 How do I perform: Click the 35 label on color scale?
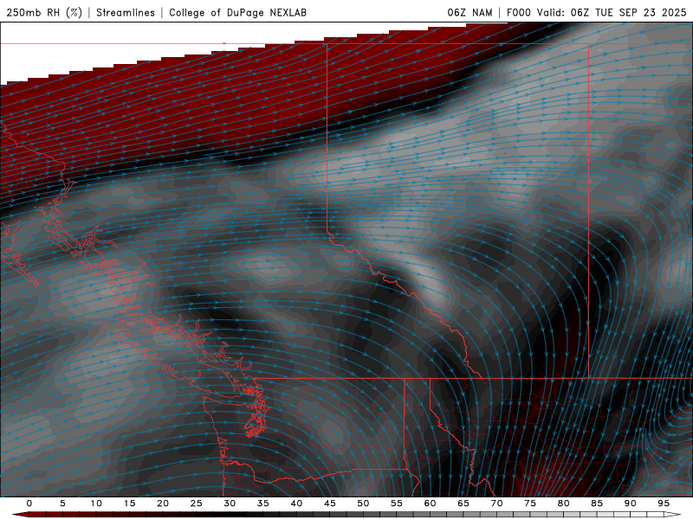coord(263,503)
